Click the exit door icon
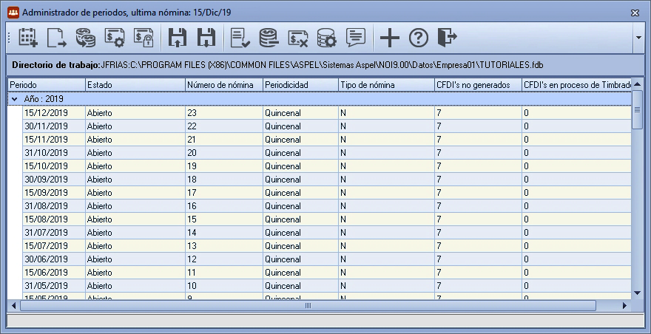The height and width of the screenshot is (334, 651). [x=447, y=38]
